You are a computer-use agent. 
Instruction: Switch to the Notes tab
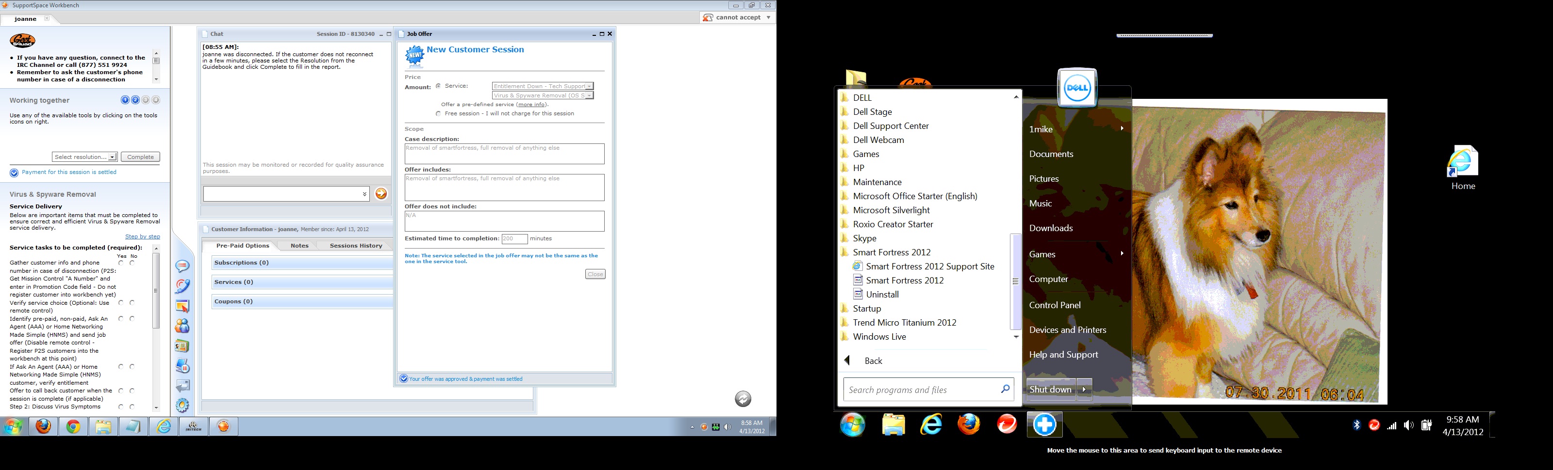tap(299, 246)
